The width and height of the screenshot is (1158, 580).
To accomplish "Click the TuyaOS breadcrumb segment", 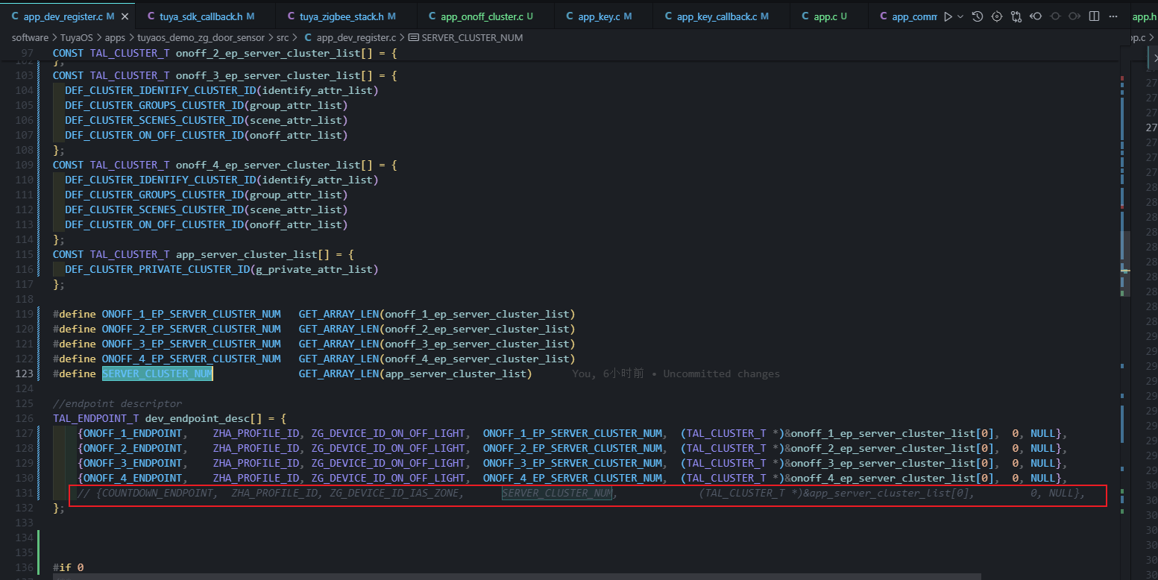I will 77,37.
